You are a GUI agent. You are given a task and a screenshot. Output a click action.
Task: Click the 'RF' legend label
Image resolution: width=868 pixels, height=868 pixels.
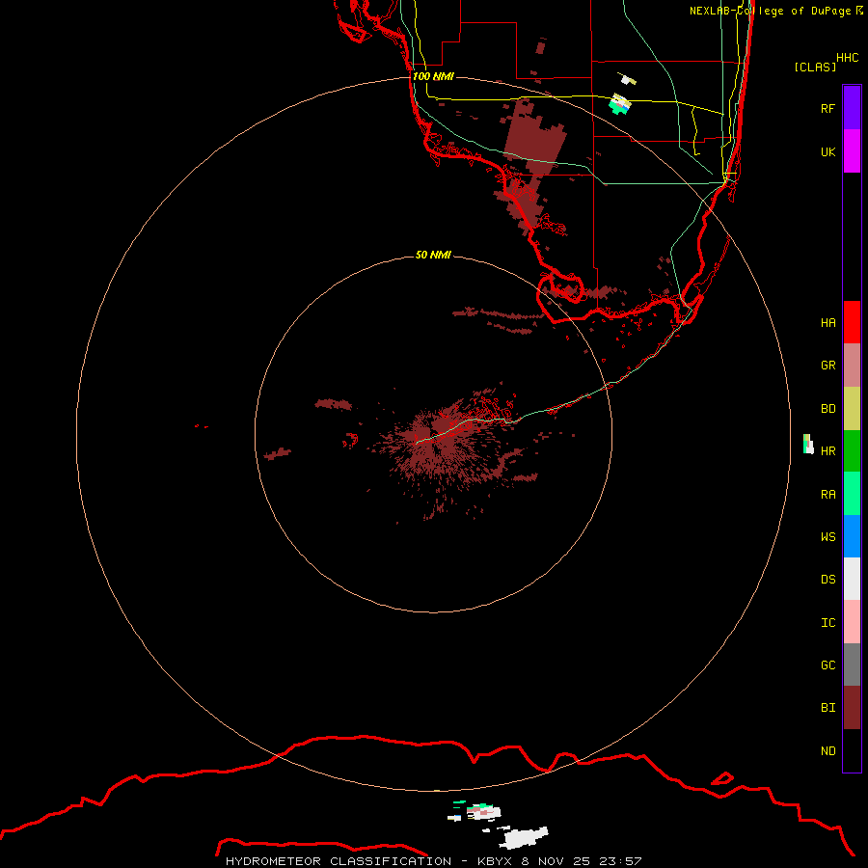(x=828, y=108)
